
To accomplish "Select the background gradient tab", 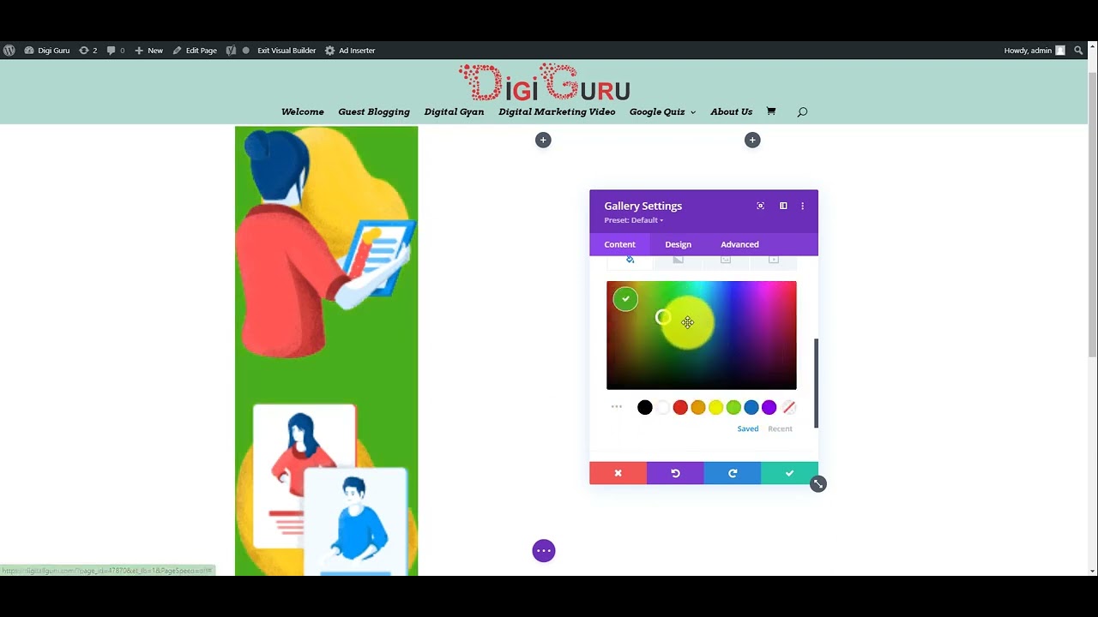I will [x=678, y=261].
